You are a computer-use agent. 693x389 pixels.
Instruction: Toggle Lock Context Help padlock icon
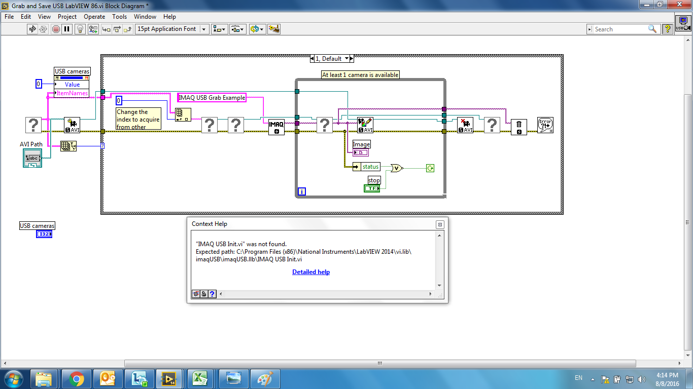(x=204, y=294)
